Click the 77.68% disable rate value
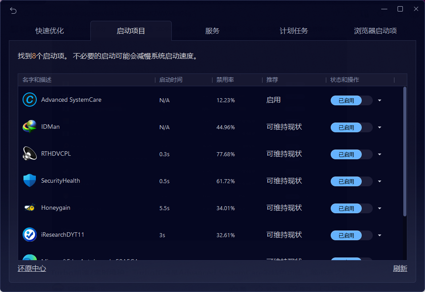The height and width of the screenshot is (292, 425). coord(225,154)
